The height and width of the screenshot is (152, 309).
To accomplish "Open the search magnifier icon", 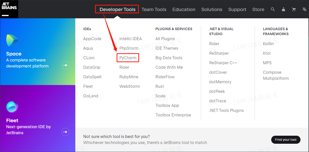I will (x=273, y=9).
